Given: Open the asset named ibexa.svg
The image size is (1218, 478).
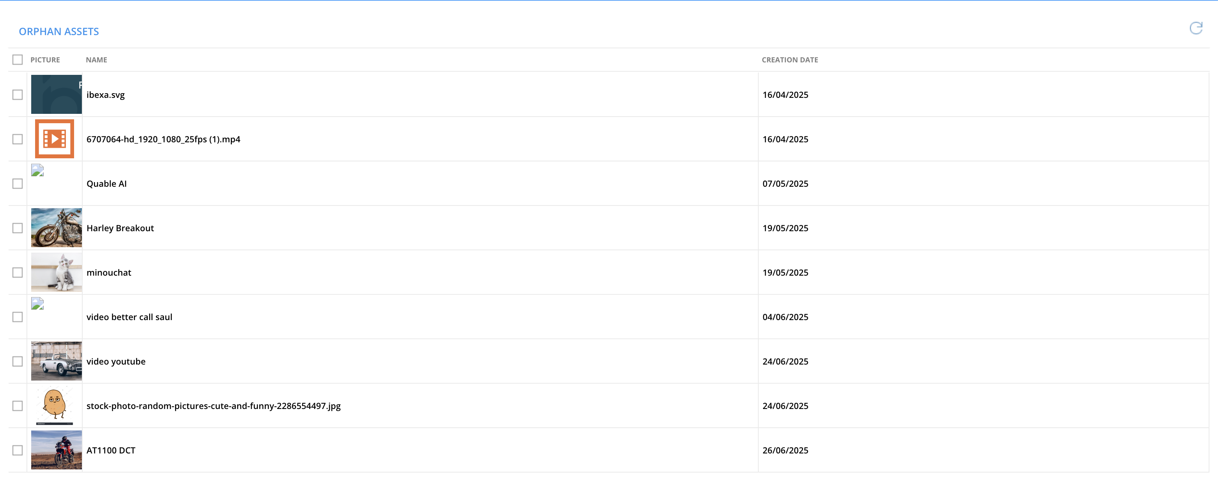Looking at the screenshot, I should [x=105, y=95].
